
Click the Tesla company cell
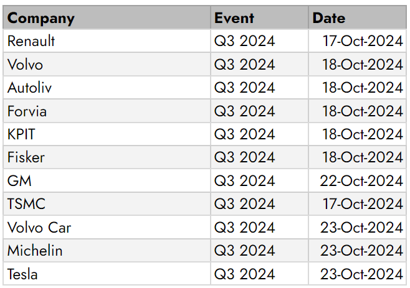107,274
